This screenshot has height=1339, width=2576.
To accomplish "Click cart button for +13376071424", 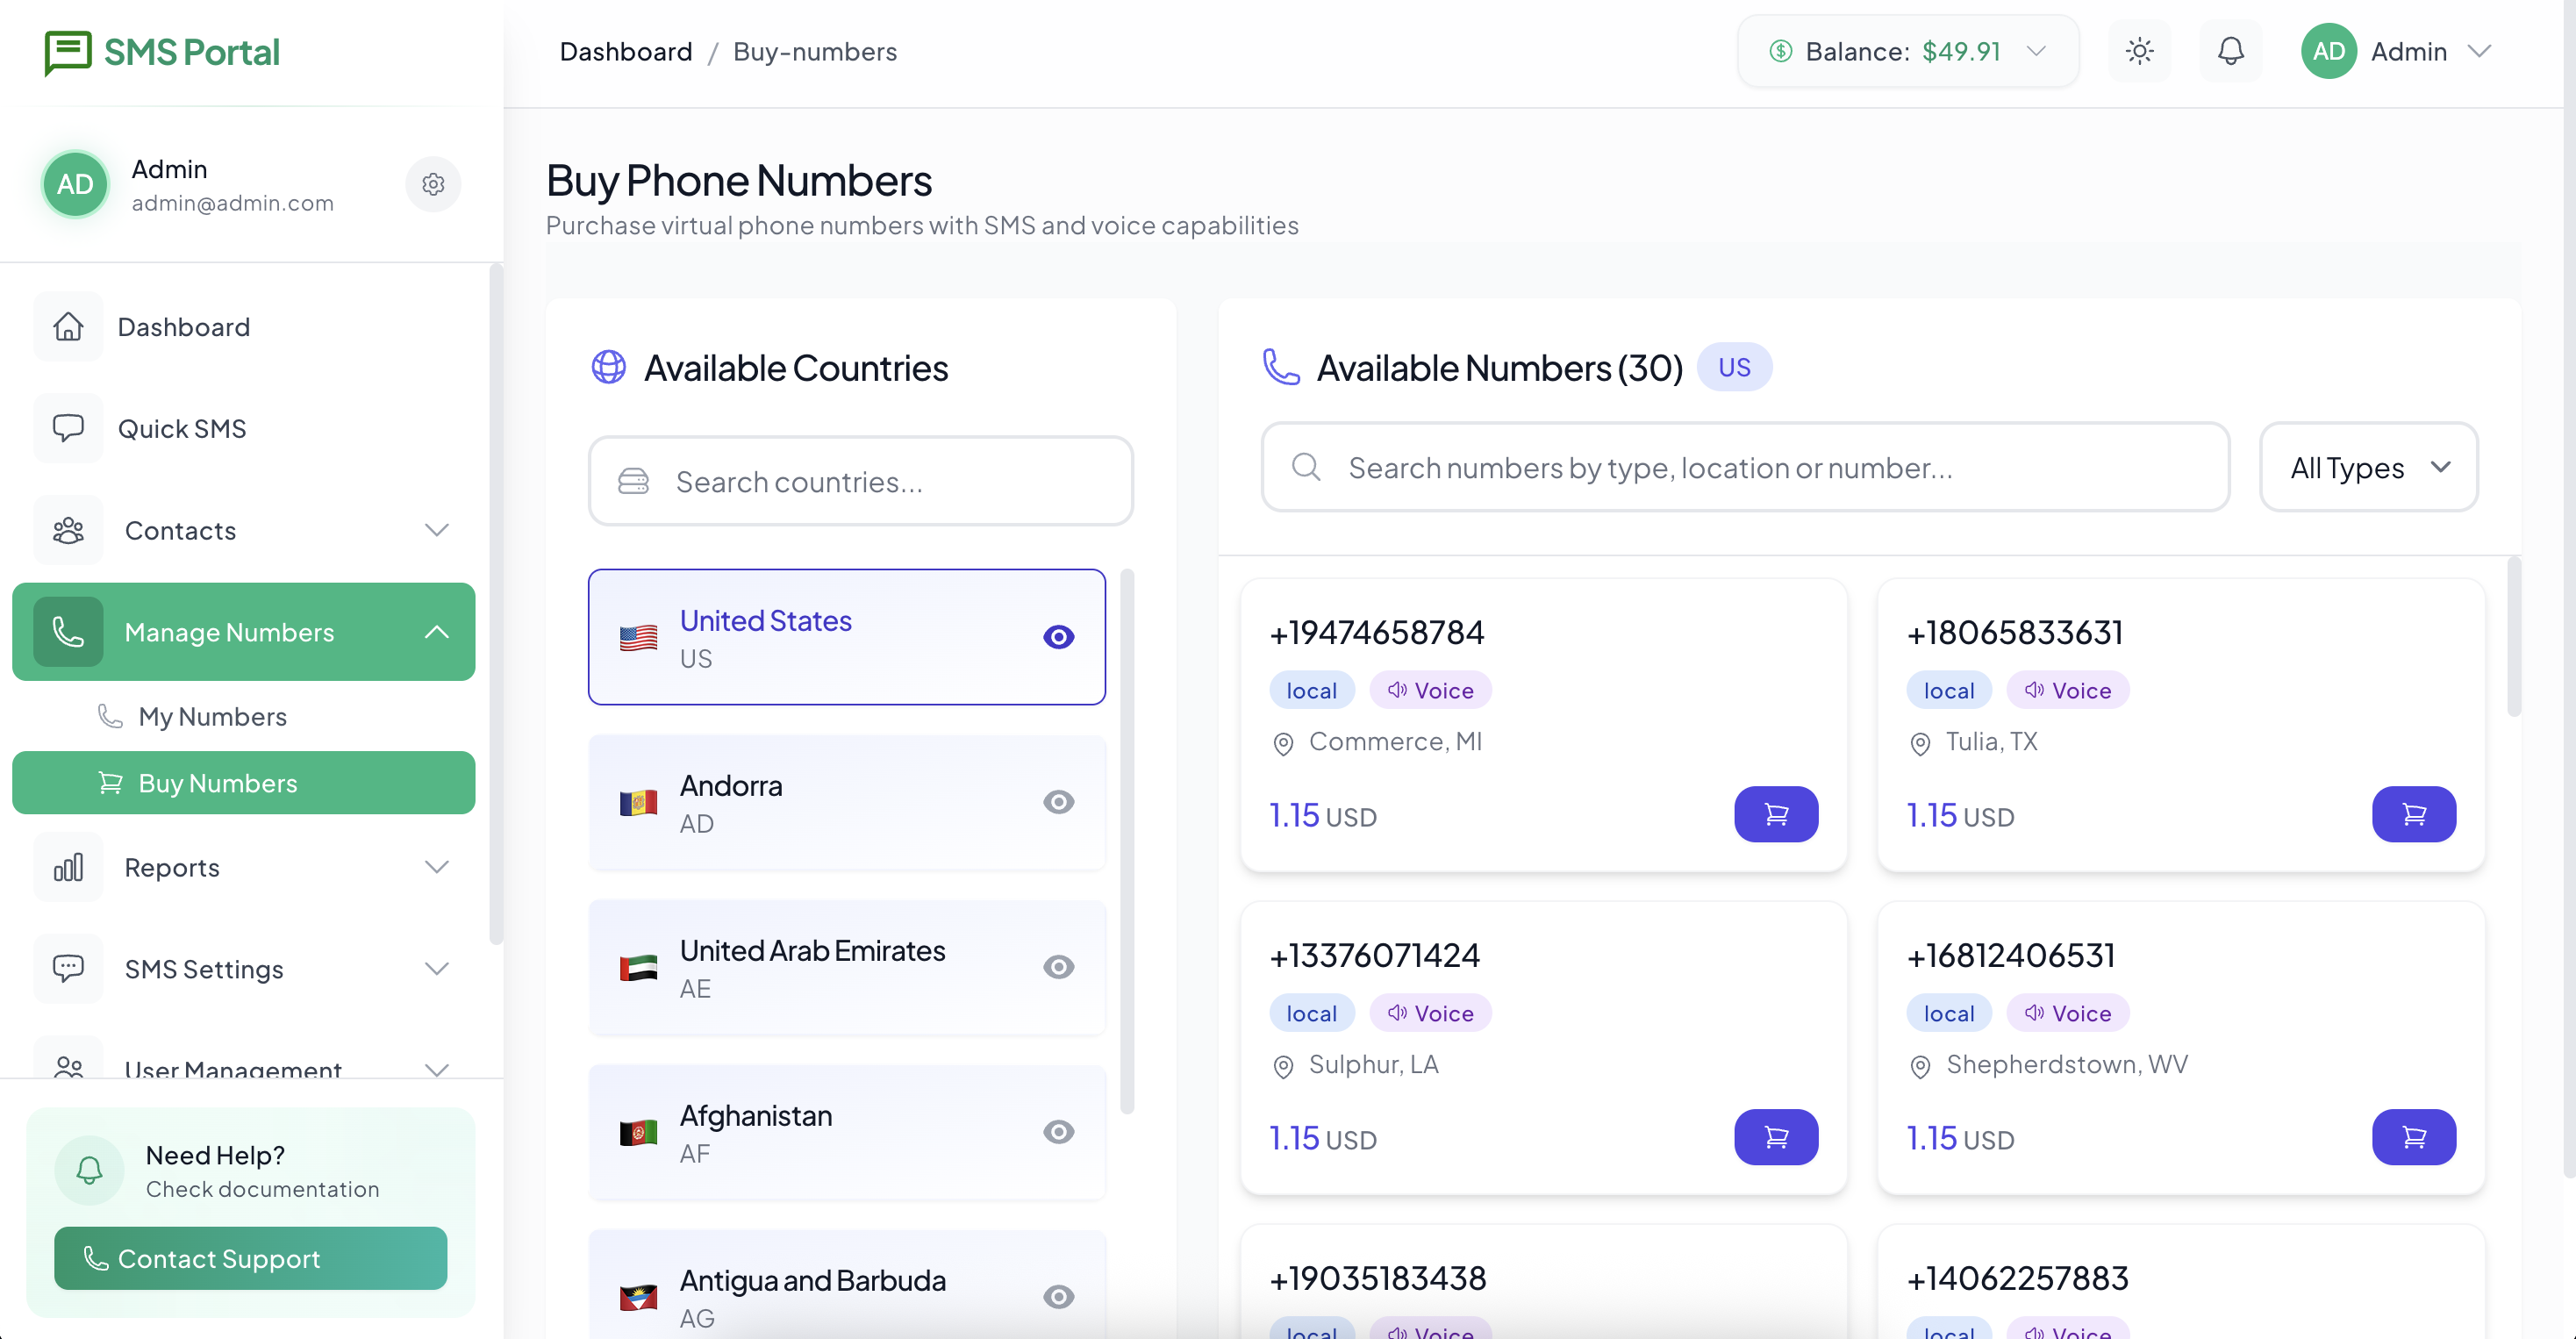I will [1776, 1137].
